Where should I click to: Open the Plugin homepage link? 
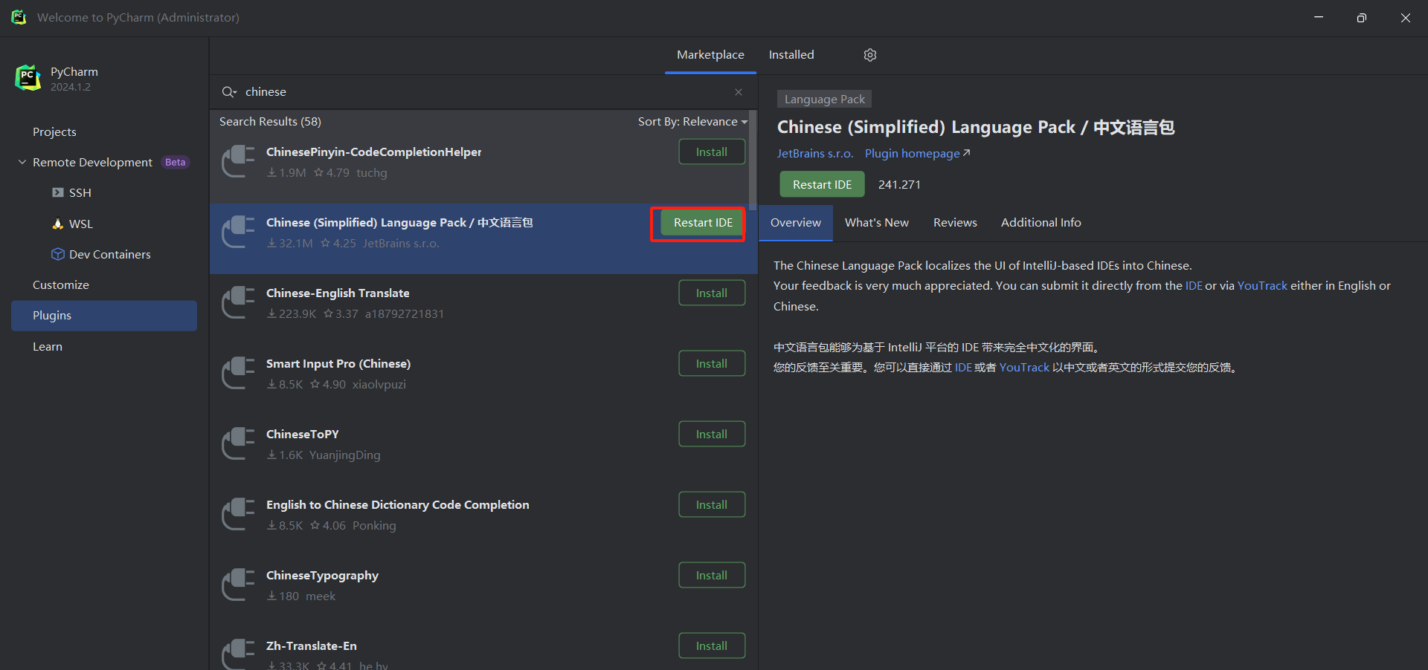pyautogui.click(x=917, y=154)
